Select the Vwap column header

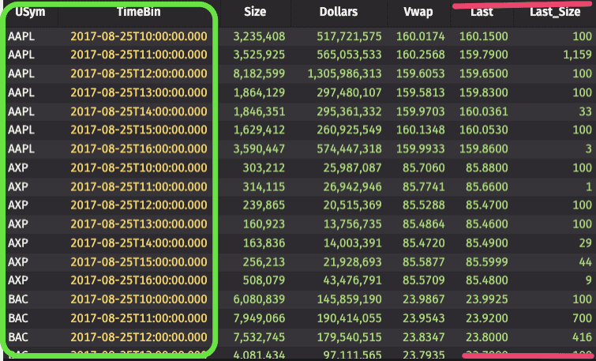(417, 12)
